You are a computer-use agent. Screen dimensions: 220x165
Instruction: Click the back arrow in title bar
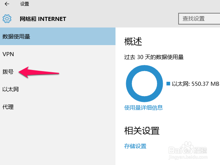[7, 4]
